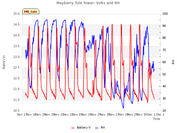Image resolution: width=177 pixels, height=133 pixels.
Task: Click the 30 right axis tick label
Action: pyautogui.click(x=164, y=99)
